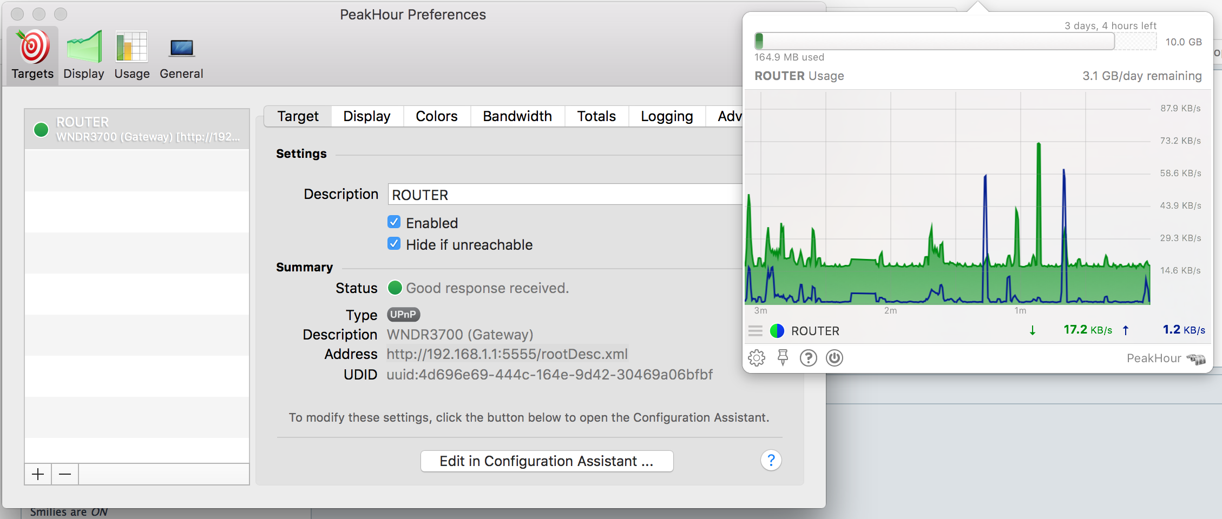Screen dimensions: 1222x519
Task: Switch to the Display settings tab
Action: point(367,116)
